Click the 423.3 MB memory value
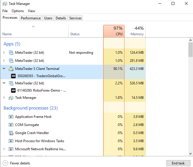This screenshot has height=167, width=193. [136, 69]
